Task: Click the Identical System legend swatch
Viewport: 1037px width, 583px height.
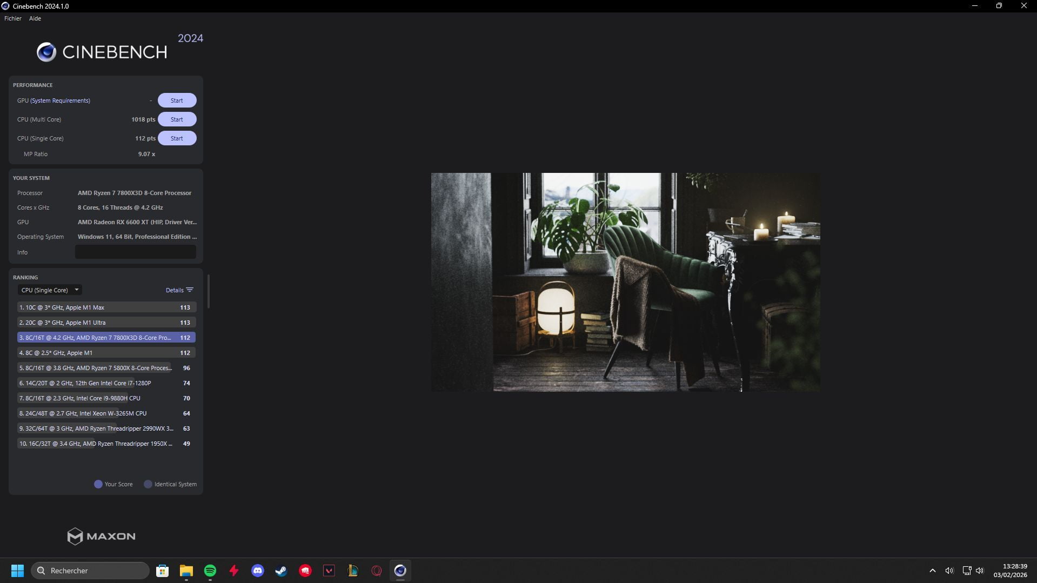Action: pos(148,484)
